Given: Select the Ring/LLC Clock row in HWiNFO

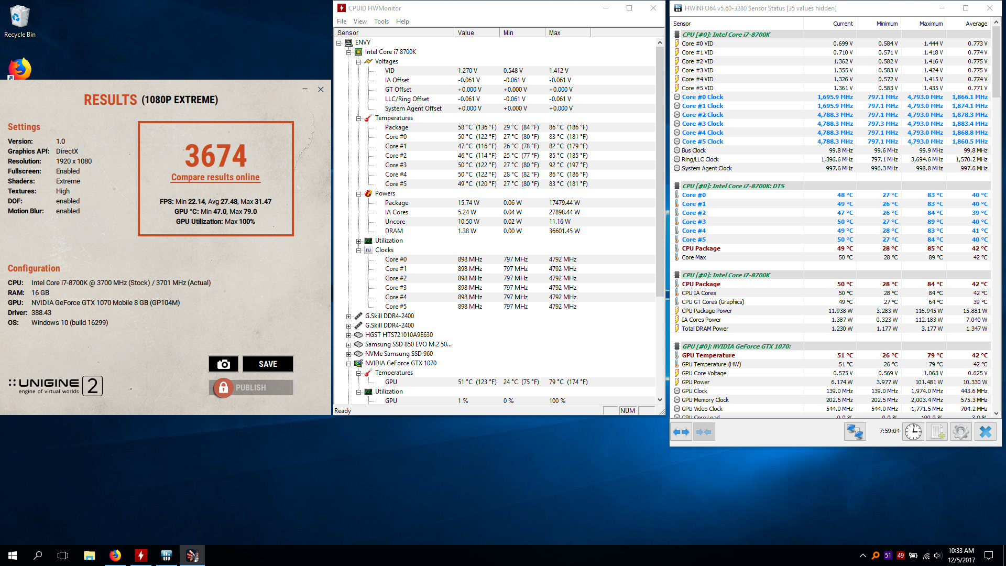Looking at the screenshot, I should [x=832, y=159].
